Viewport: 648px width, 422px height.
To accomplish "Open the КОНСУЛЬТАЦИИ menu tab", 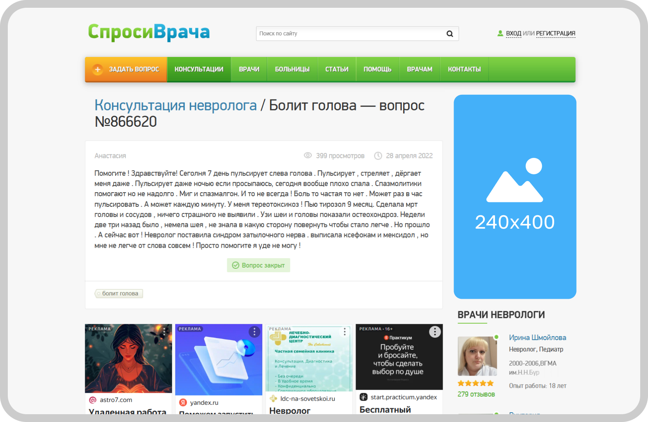I will tap(199, 69).
